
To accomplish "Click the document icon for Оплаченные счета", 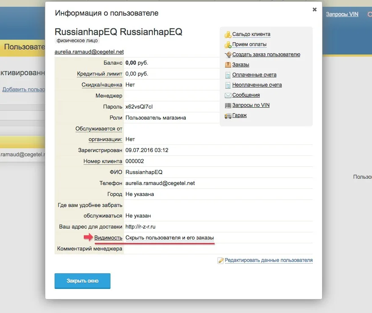I will (x=228, y=75).
